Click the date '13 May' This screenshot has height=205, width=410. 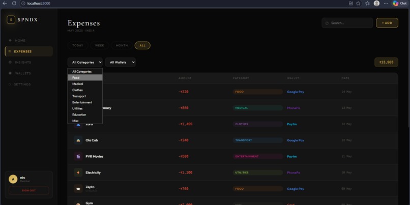[346, 108]
